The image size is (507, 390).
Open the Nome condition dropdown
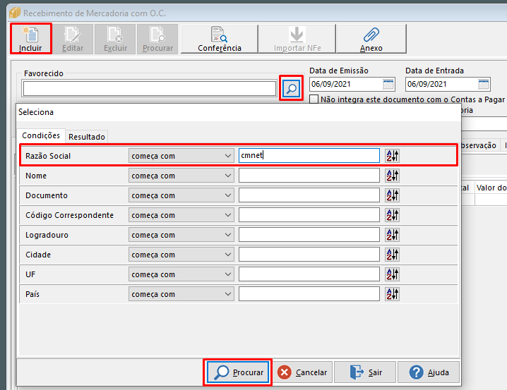(x=181, y=176)
